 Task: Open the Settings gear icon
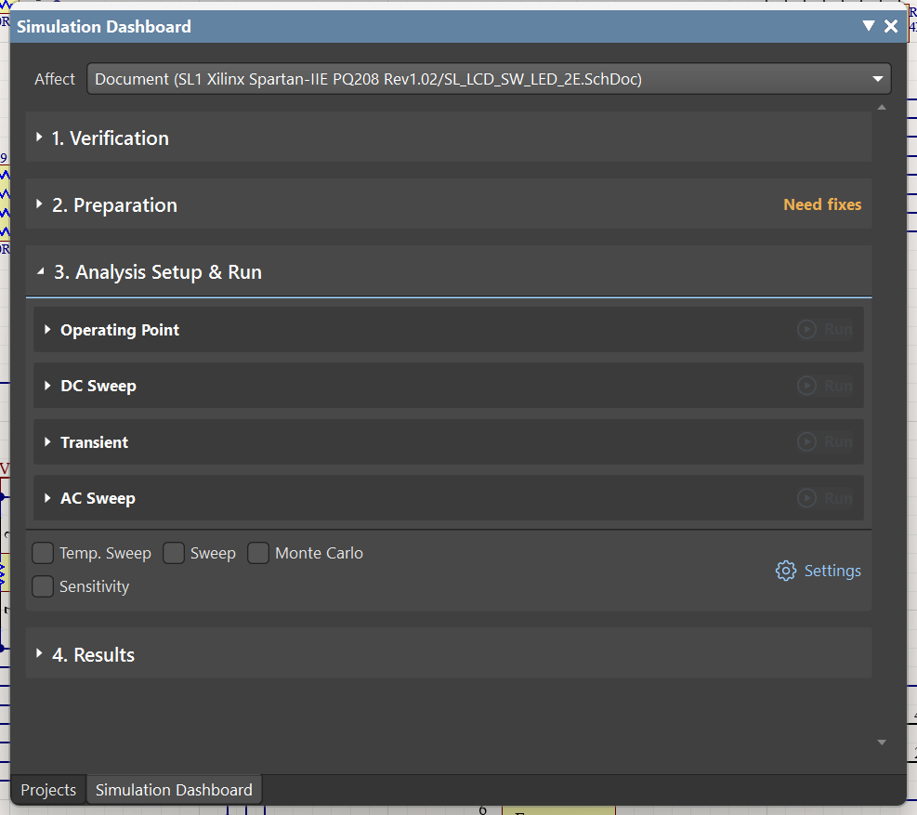pyautogui.click(x=786, y=571)
